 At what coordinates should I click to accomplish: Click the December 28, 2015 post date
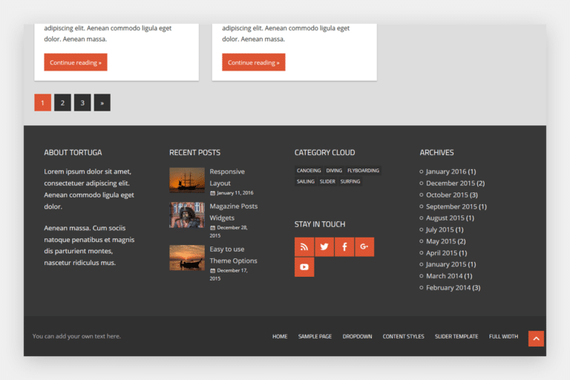click(229, 232)
